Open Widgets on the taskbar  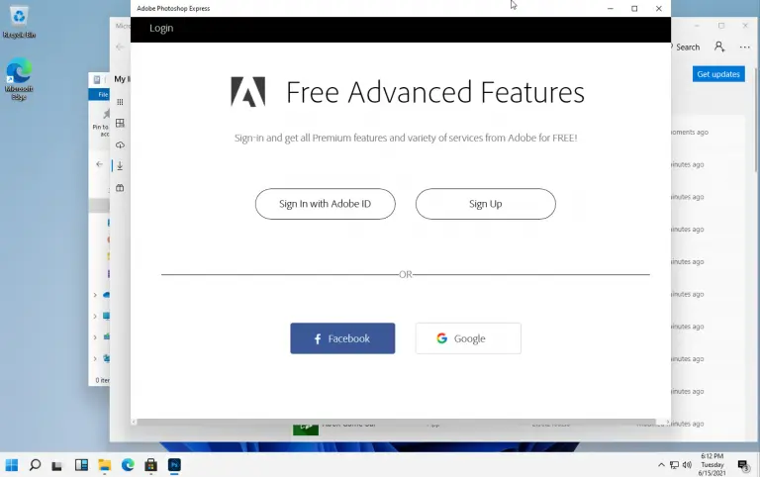[81, 465]
